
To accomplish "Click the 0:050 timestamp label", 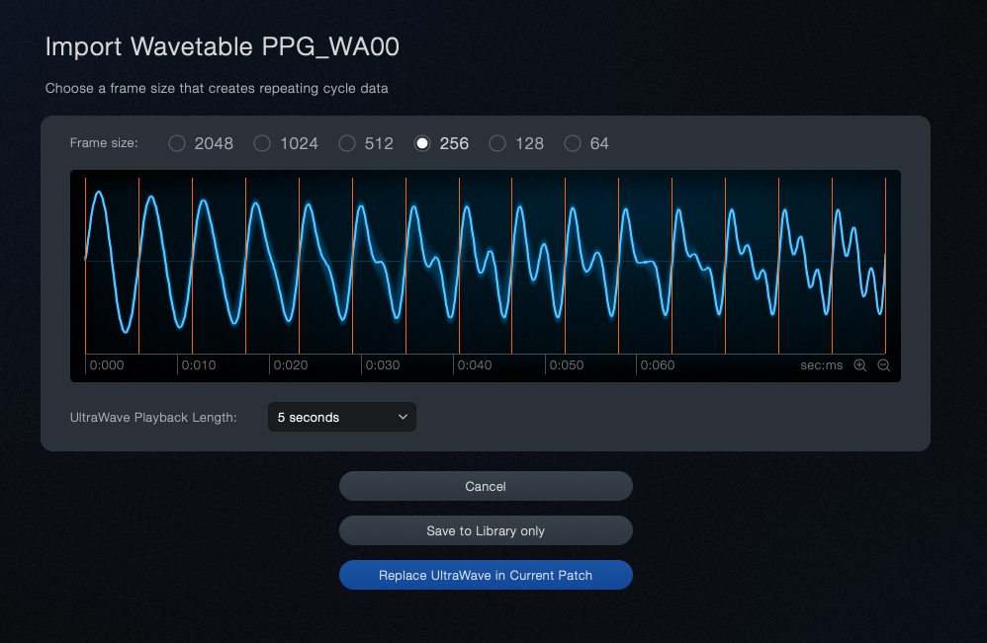I will [567, 364].
